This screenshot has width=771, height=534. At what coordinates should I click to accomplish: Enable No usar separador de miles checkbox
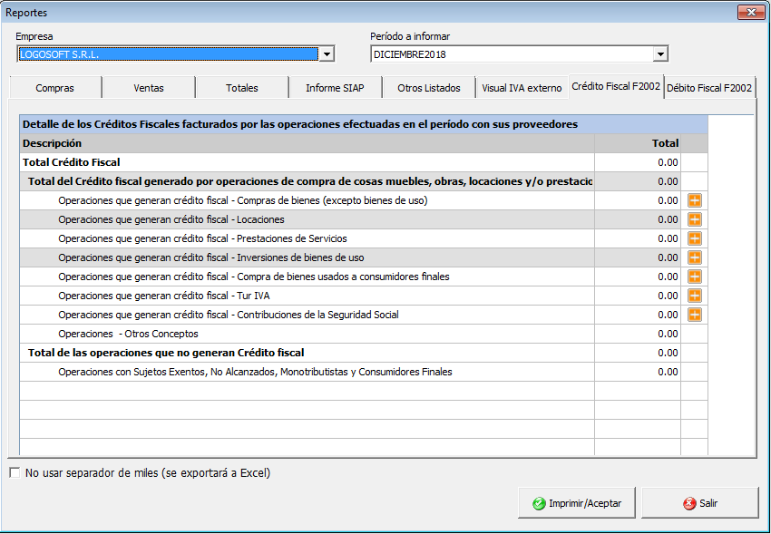[14, 472]
